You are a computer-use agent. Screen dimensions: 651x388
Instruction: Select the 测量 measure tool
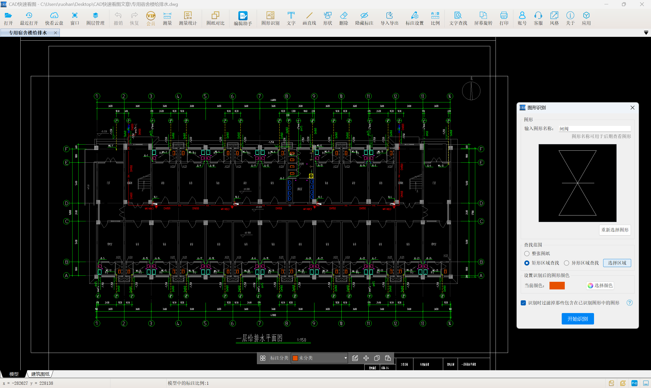pyautogui.click(x=167, y=18)
